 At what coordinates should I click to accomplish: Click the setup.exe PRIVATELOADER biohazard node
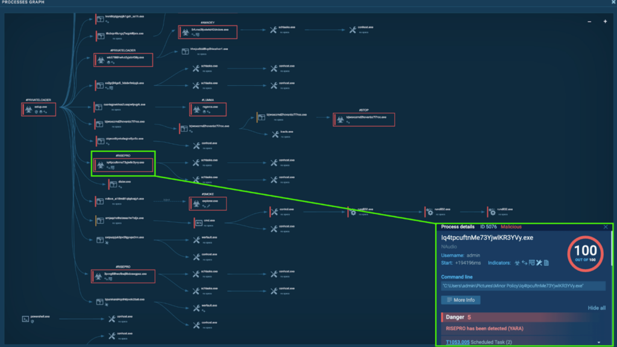28,109
